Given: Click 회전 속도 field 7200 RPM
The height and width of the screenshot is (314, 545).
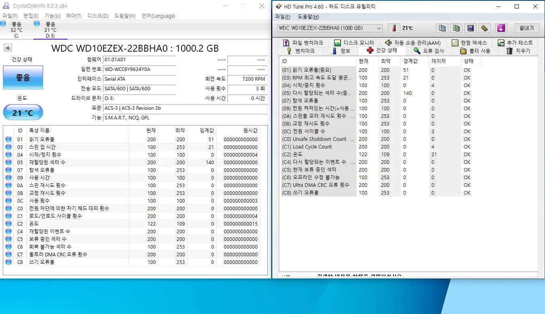Looking at the screenshot, I should point(247,79).
